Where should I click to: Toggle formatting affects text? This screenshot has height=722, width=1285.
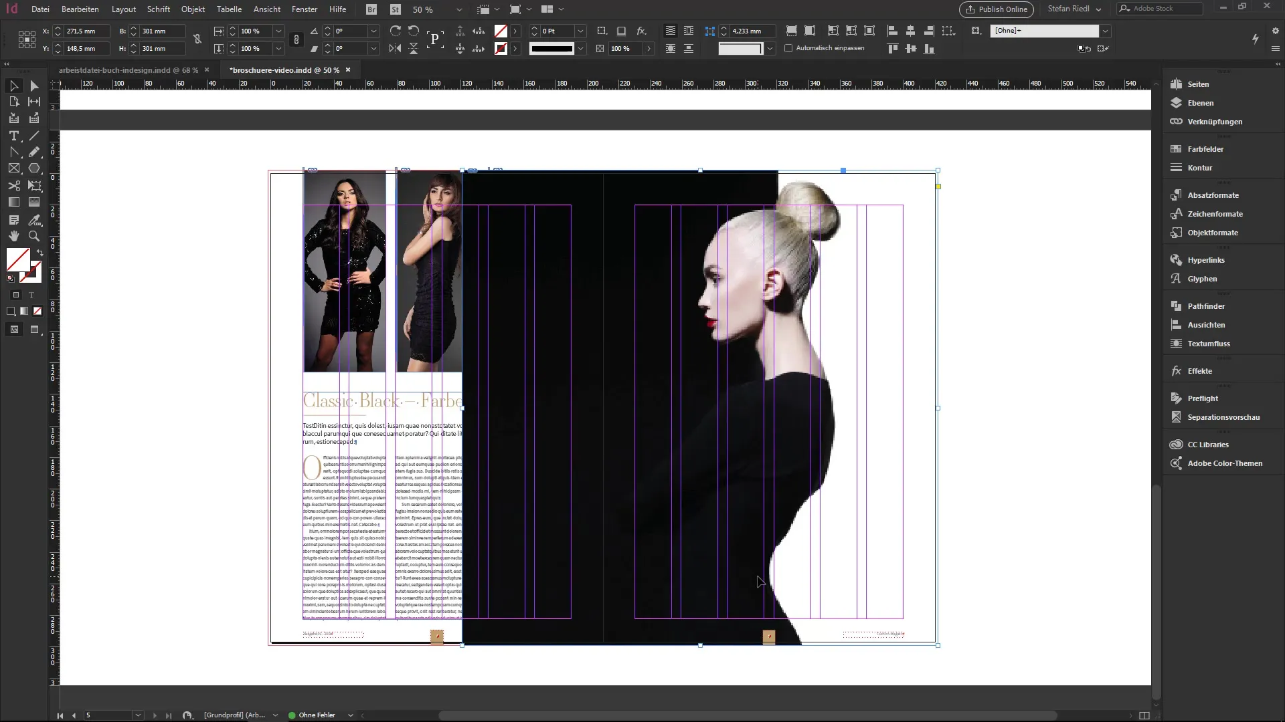(x=31, y=295)
